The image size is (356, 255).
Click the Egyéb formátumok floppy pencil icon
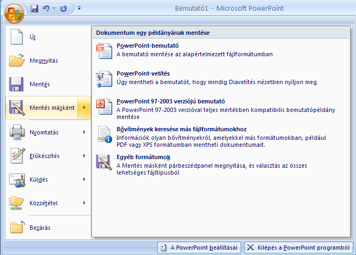click(x=104, y=162)
